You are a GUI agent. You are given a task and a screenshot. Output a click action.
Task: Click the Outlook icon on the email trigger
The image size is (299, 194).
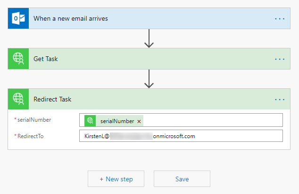(x=18, y=19)
